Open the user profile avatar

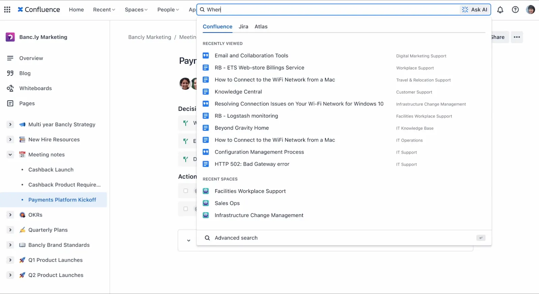coord(531,9)
